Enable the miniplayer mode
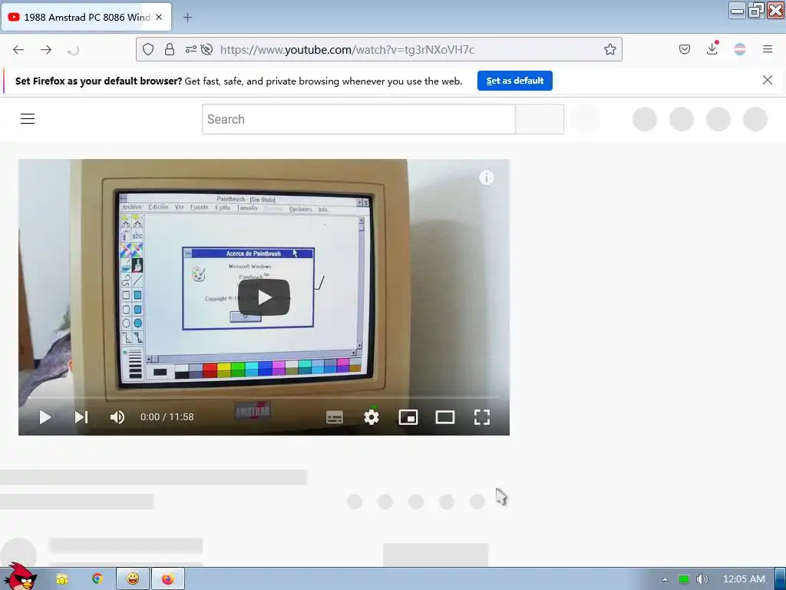 pyautogui.click(x=408, y=417)
